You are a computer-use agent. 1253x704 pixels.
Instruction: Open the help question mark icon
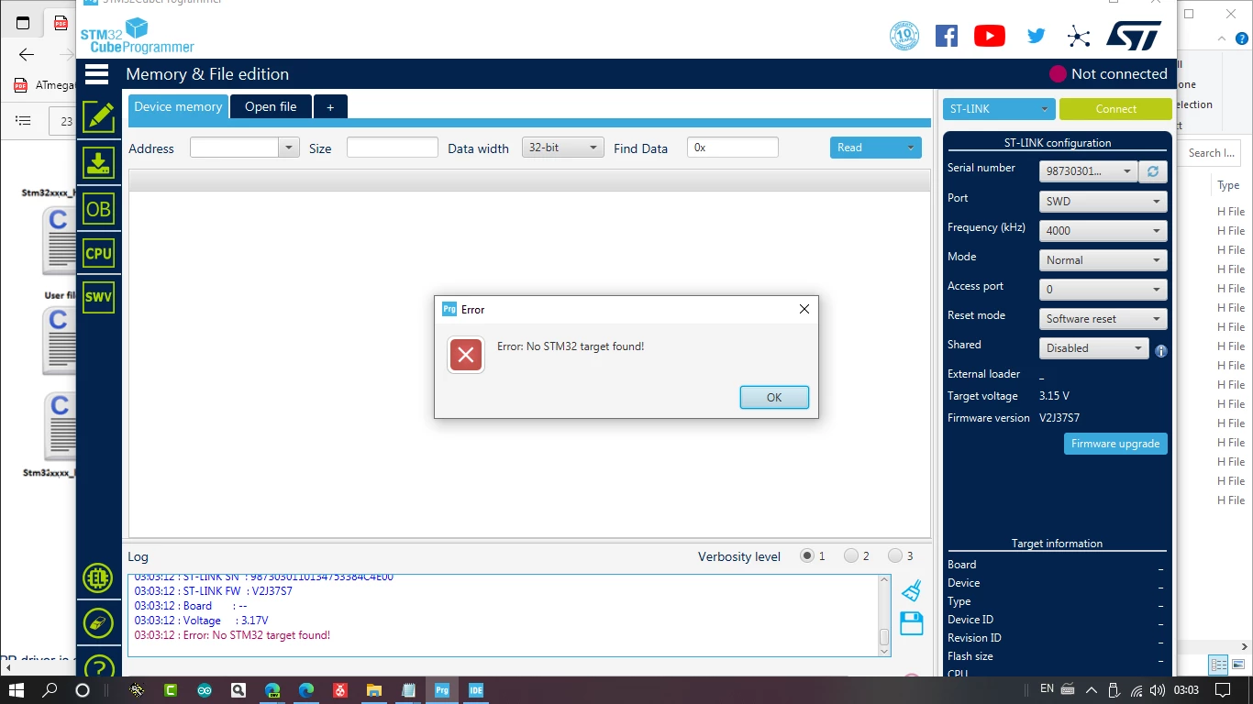pyautogui.click(x=98, y=666)
